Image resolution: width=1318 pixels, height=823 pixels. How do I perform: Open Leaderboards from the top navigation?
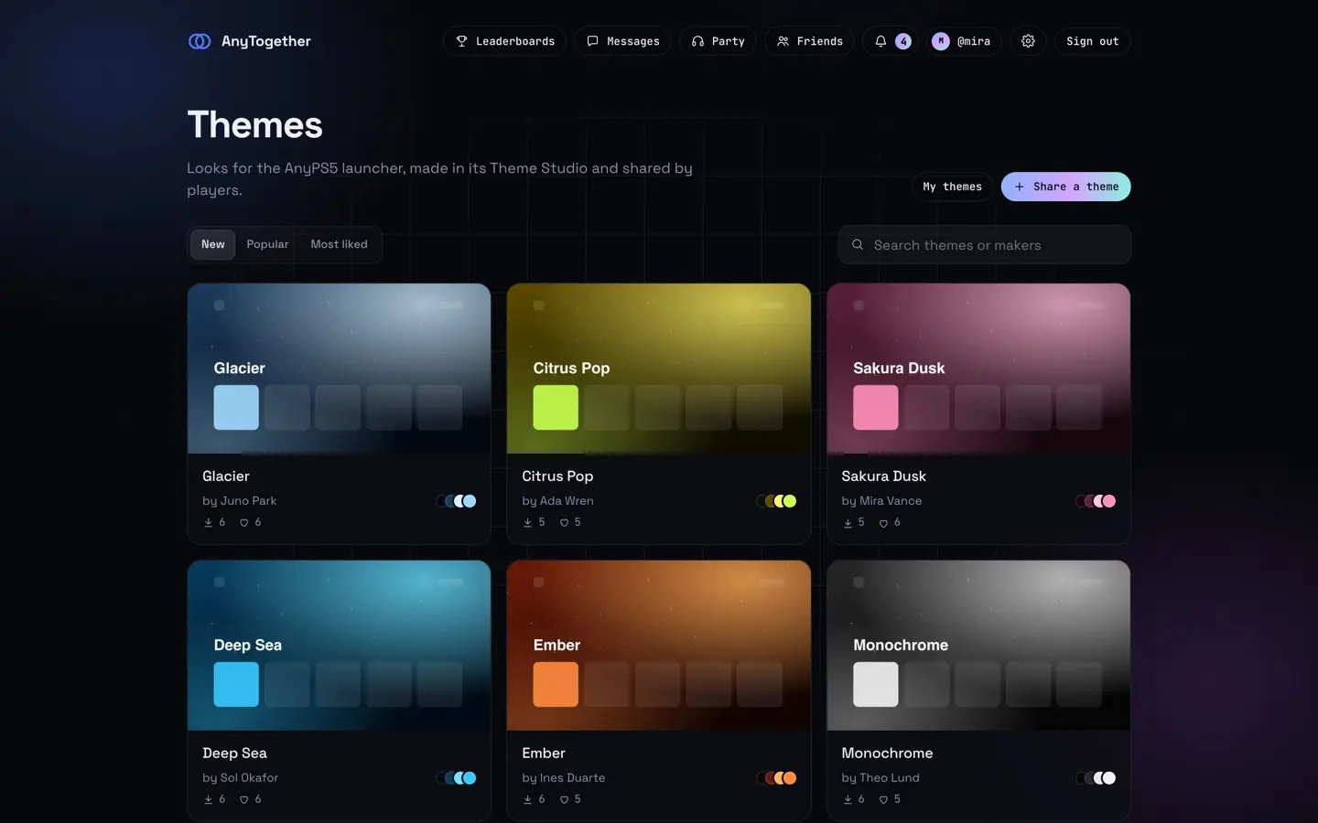click(x=505, y=41)
